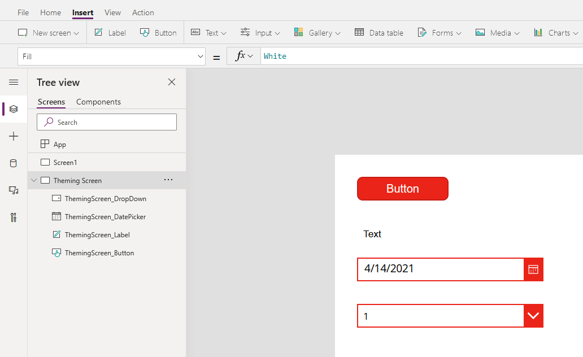
Task: Click the calendar icon on date picker
Action: click(533, 269)
